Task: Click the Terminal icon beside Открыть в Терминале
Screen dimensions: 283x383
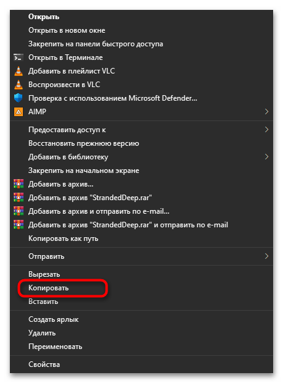Action: [x=19, y=57]
